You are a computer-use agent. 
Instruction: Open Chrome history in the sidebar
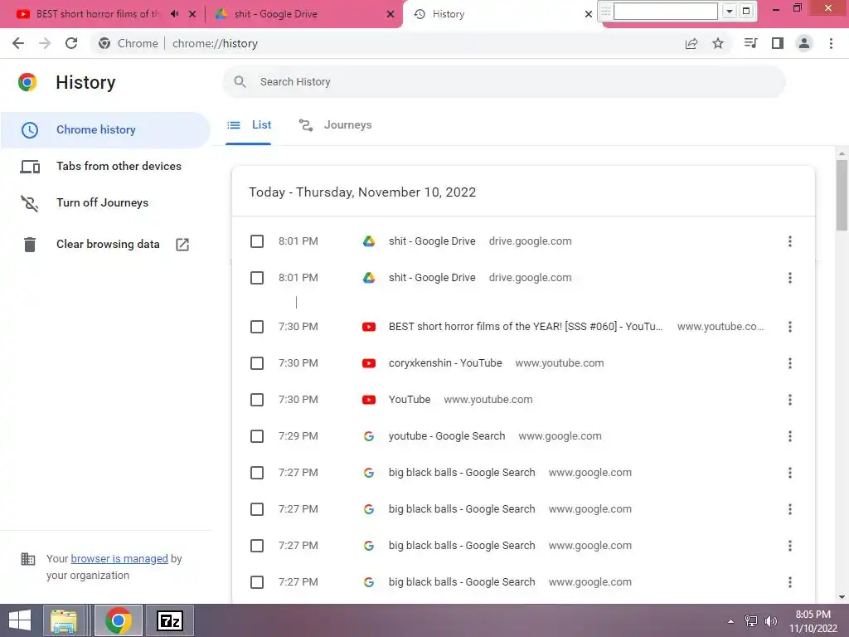105,130
